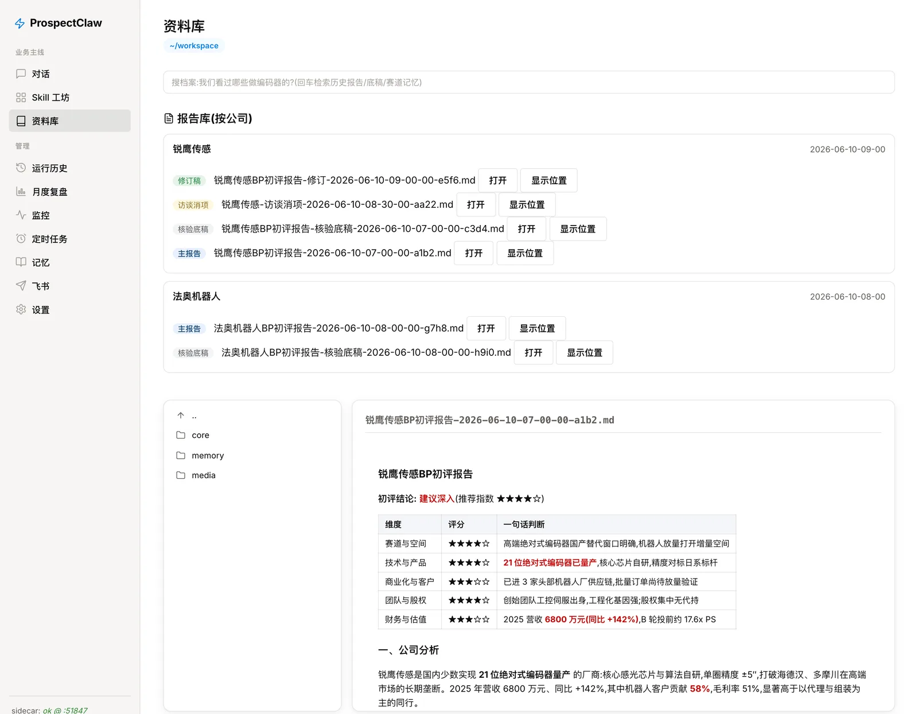Click the 对话 chat bubble icon
The height and width of the screenshot is (714, 918).
click(x=21, y=73)
